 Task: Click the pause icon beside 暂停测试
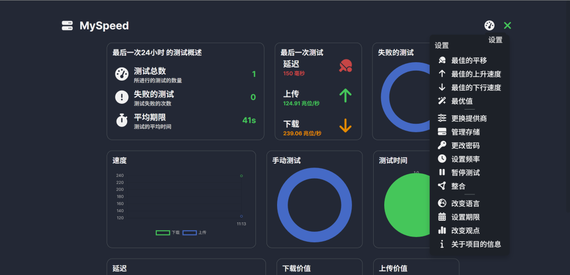442,172
